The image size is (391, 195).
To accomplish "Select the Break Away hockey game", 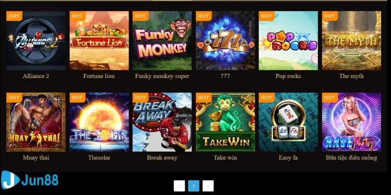I will tap(162, 122).
